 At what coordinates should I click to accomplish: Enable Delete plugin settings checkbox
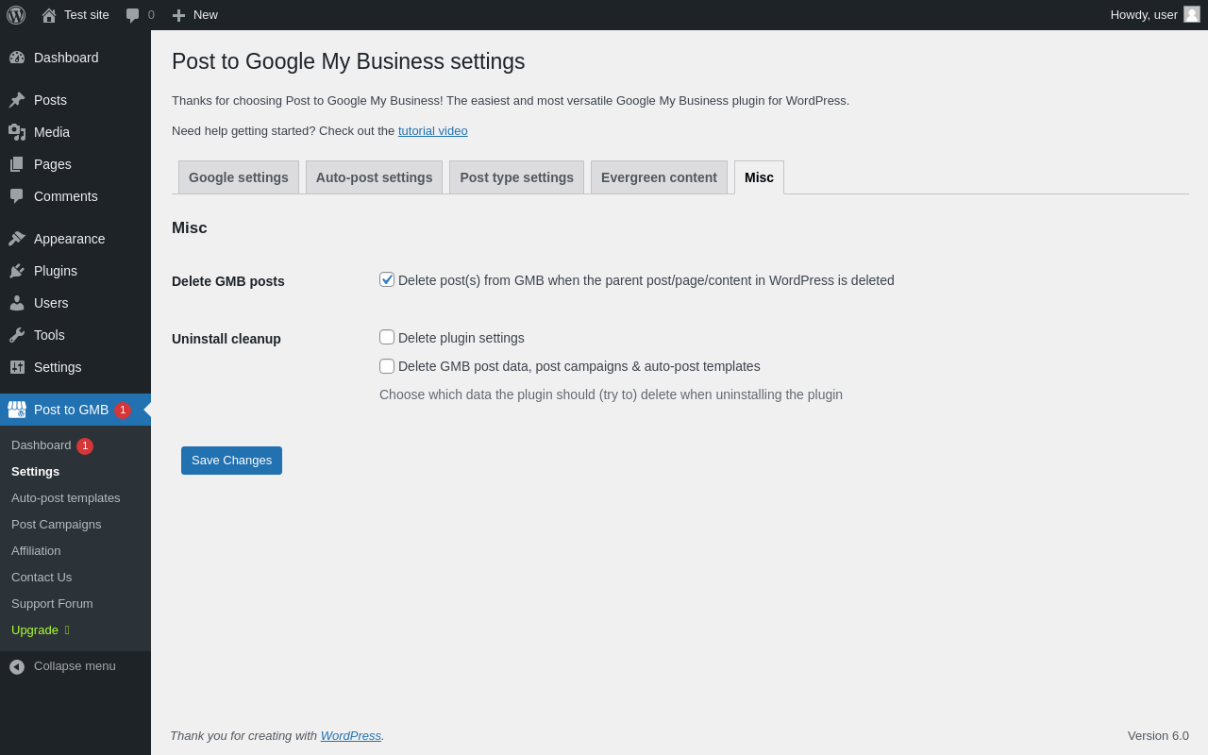click(x=387, y=337)
